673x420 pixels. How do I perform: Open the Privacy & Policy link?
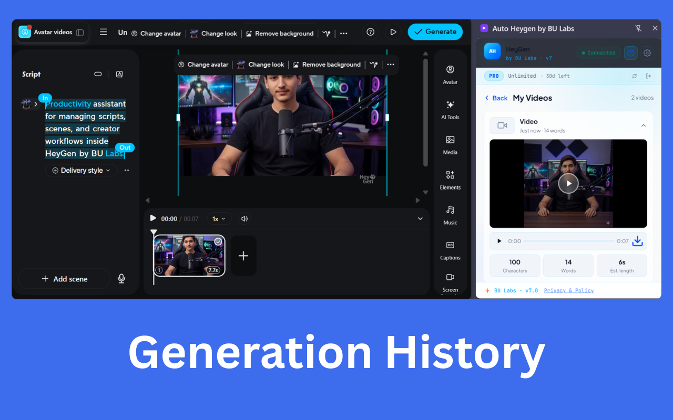[569, 290]
